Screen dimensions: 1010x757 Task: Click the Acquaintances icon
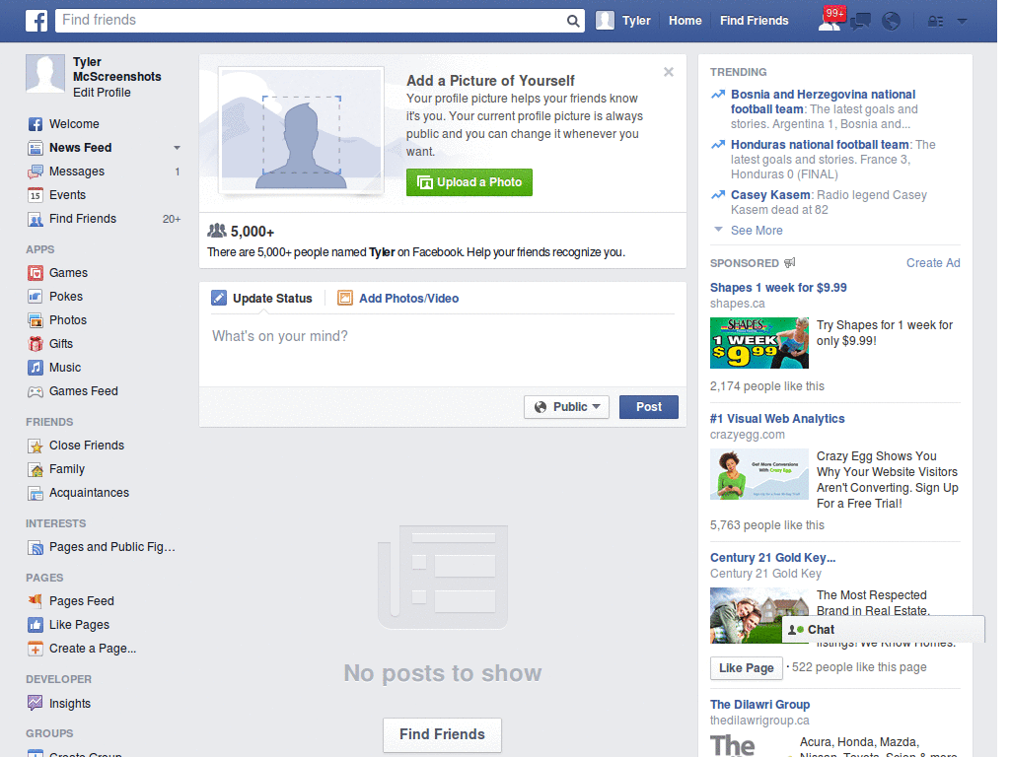[x=36, y=493]
